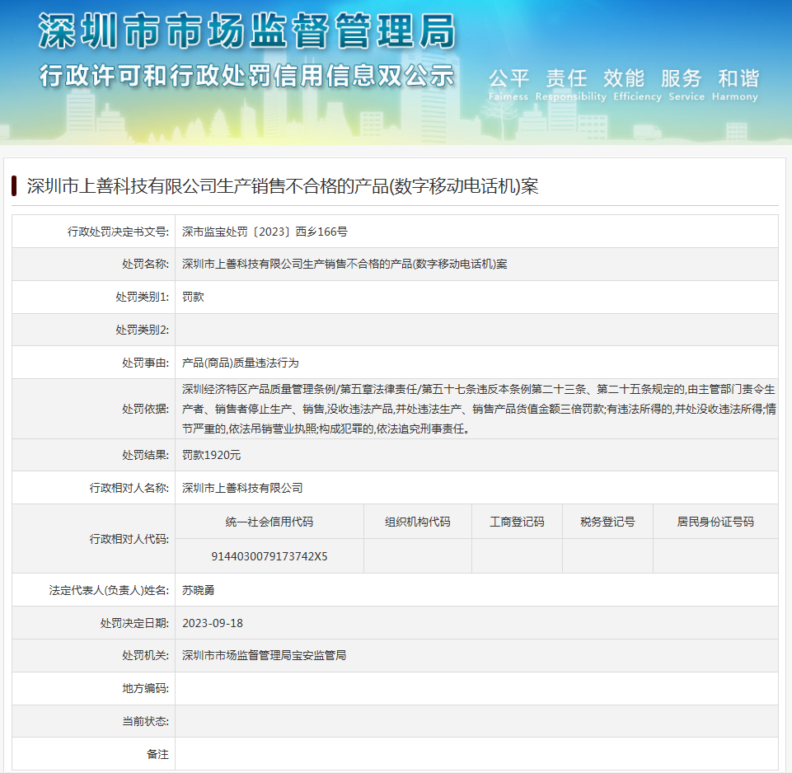
Task: Click legal representative name 苏晓勇
Action: tap(199, 590)
